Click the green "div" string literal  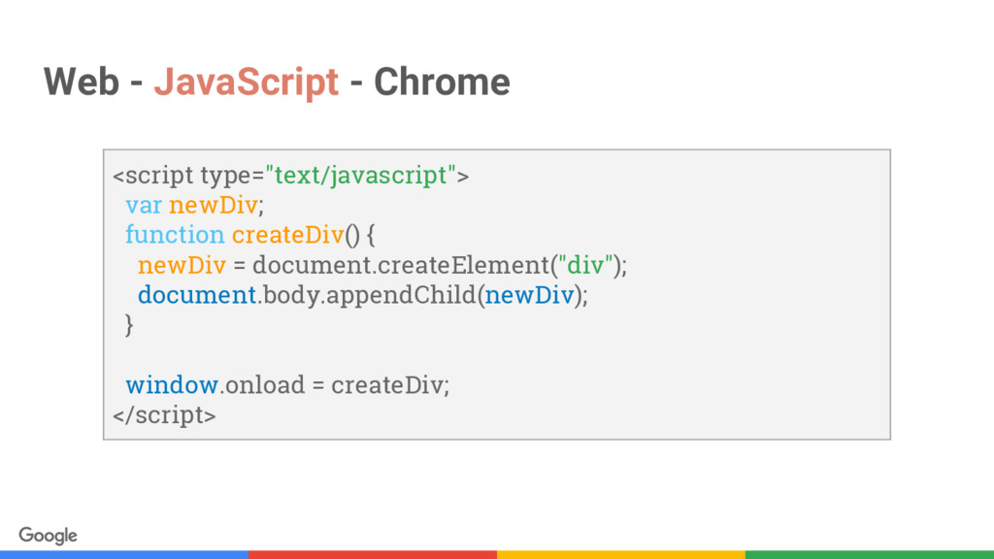(585, 265)
